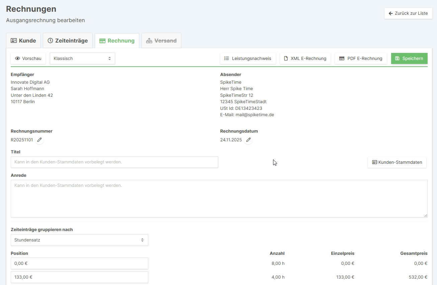Export the XML E-Rechnung file
437x285 pixels.
point(305,58)
